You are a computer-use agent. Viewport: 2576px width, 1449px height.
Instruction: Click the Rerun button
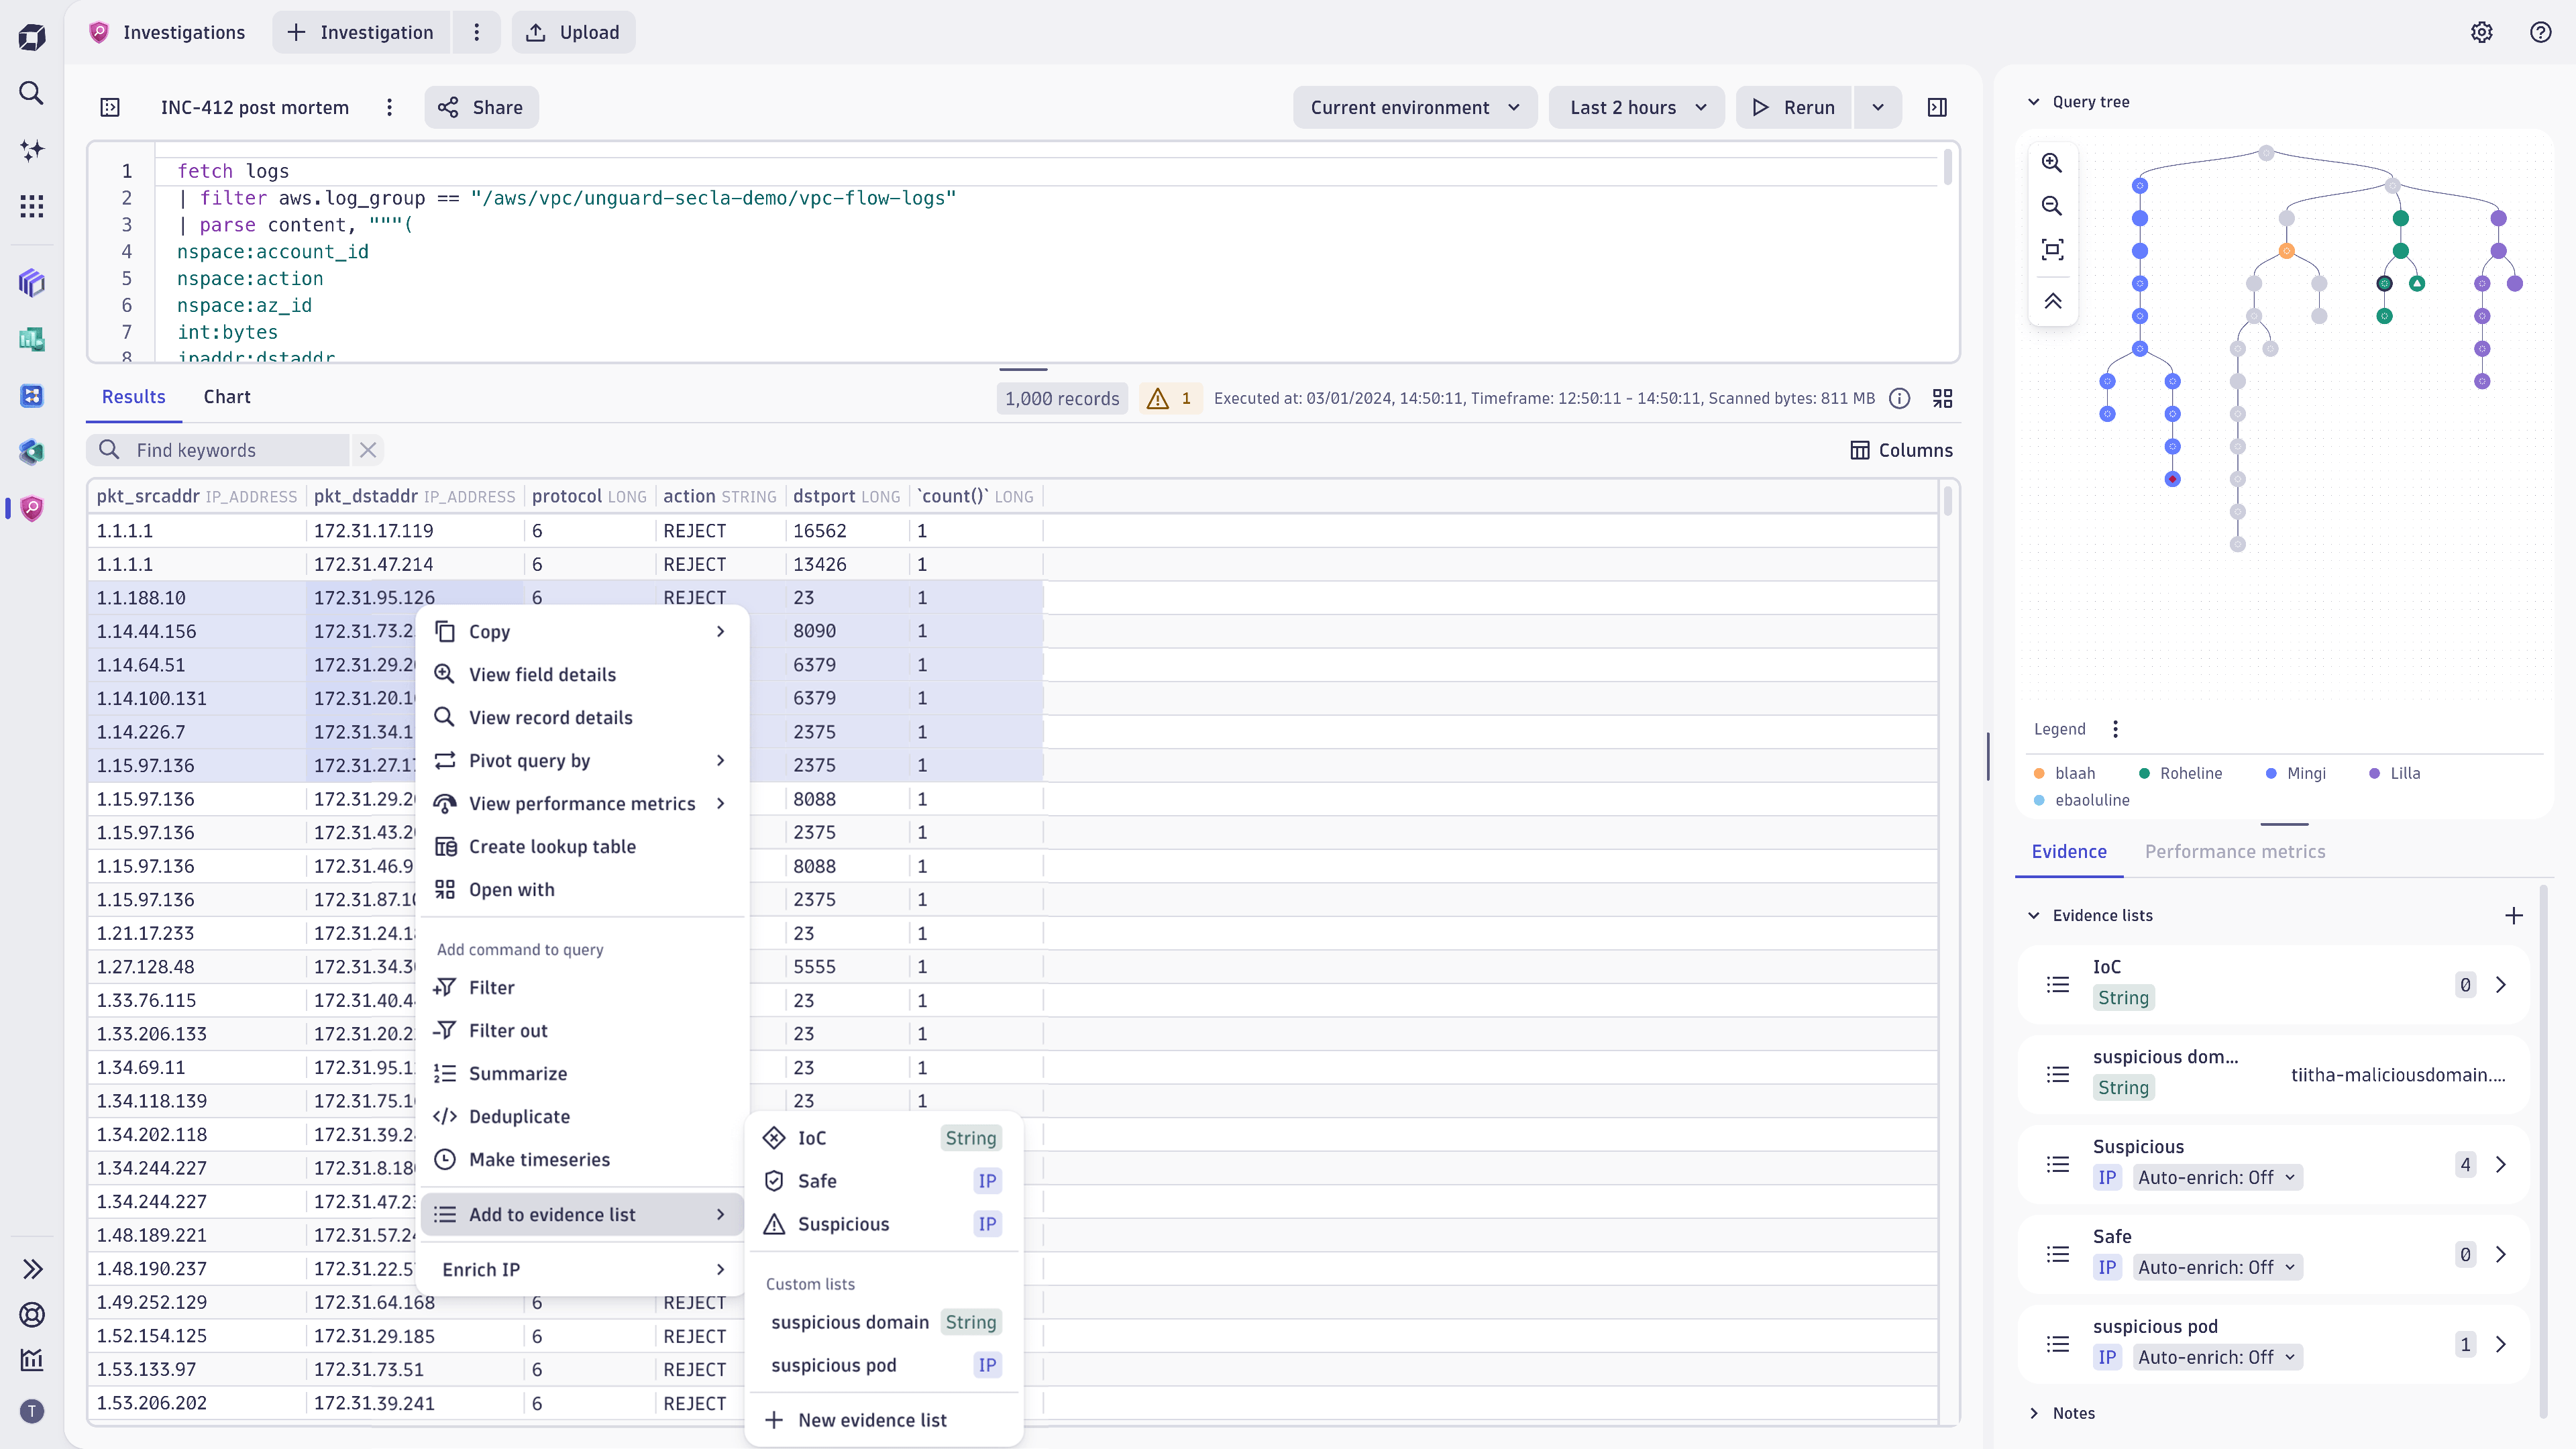tap(1793, 107)
